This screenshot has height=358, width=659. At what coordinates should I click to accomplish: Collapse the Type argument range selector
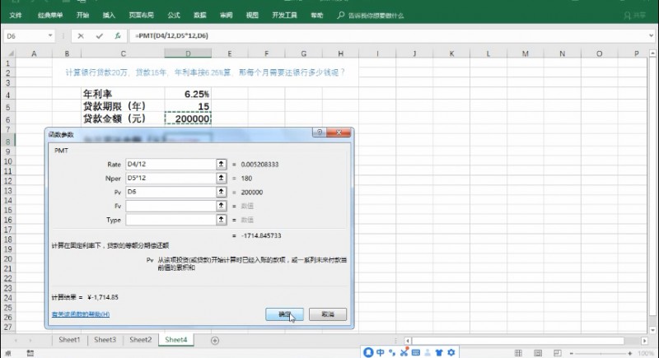[221, 220]
